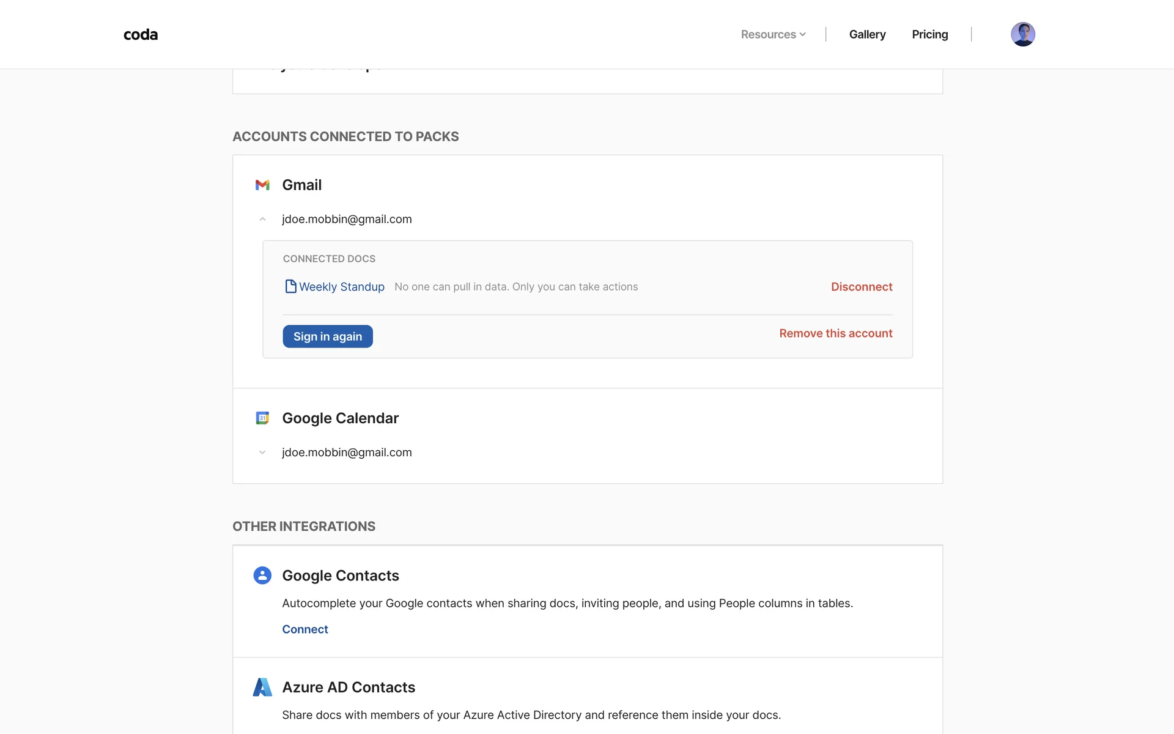
Task: Open the Weekly Standup doc link
Action: coord(341,287)
